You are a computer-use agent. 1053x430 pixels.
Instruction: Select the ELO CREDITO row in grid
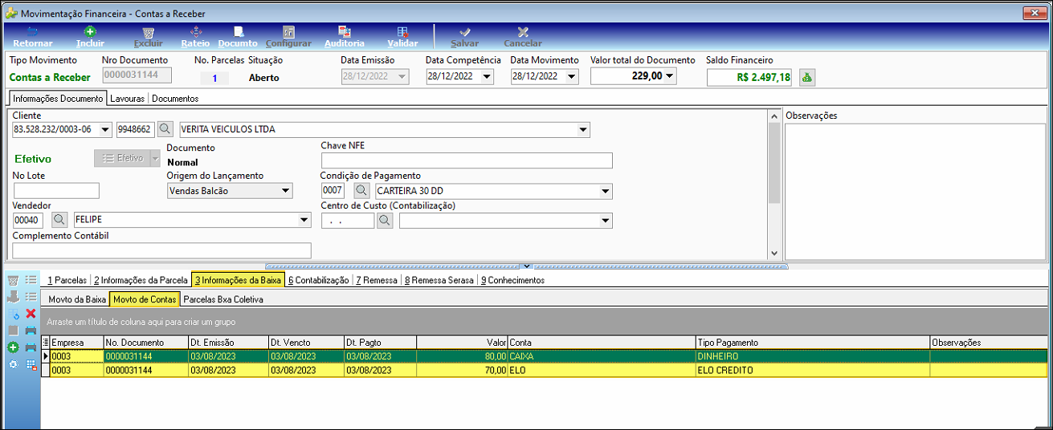[545, 371]
